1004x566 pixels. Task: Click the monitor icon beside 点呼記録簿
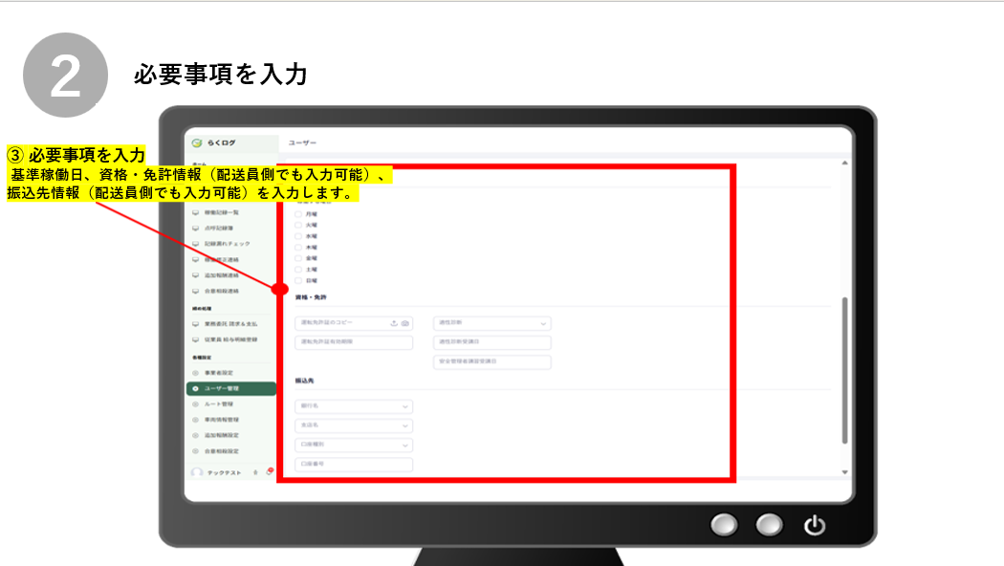pos(196,229)
